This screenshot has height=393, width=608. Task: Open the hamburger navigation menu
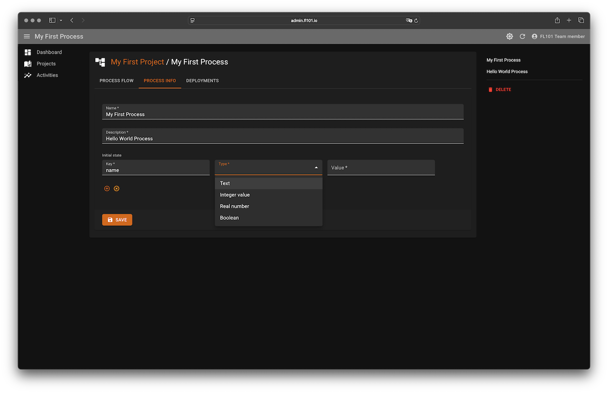coord(27,37)
